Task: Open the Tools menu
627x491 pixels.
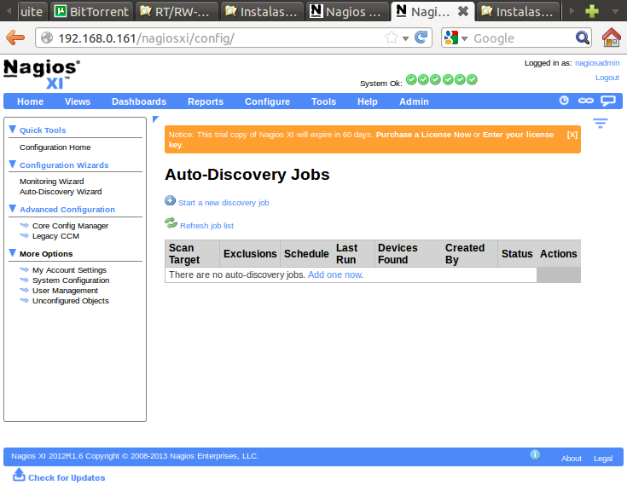Action: (x=324, y=101)
